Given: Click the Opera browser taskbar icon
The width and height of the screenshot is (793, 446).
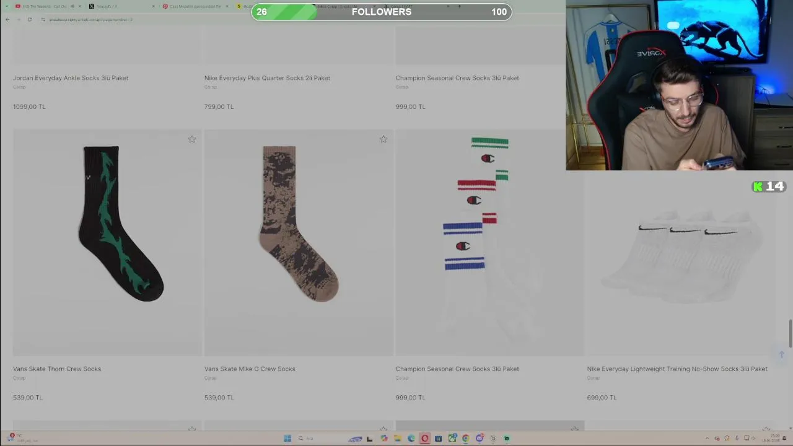Looking at the screenshot, I should click(x=424, y=439).
